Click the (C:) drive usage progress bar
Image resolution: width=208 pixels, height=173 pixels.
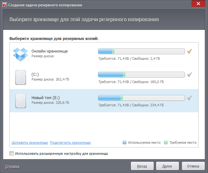[141, 75]
